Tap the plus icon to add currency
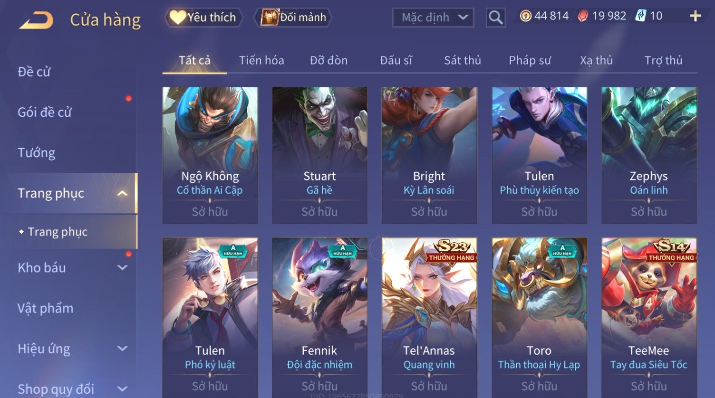The width and height of the screenshot is (715, 398). click(695, 16)
